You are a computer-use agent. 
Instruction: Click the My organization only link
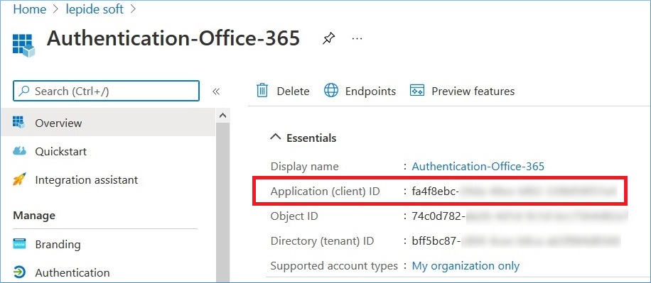466,265
